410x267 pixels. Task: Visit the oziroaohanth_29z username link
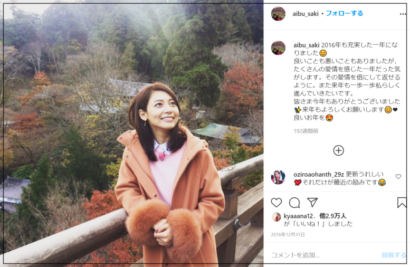coord(319,175)
